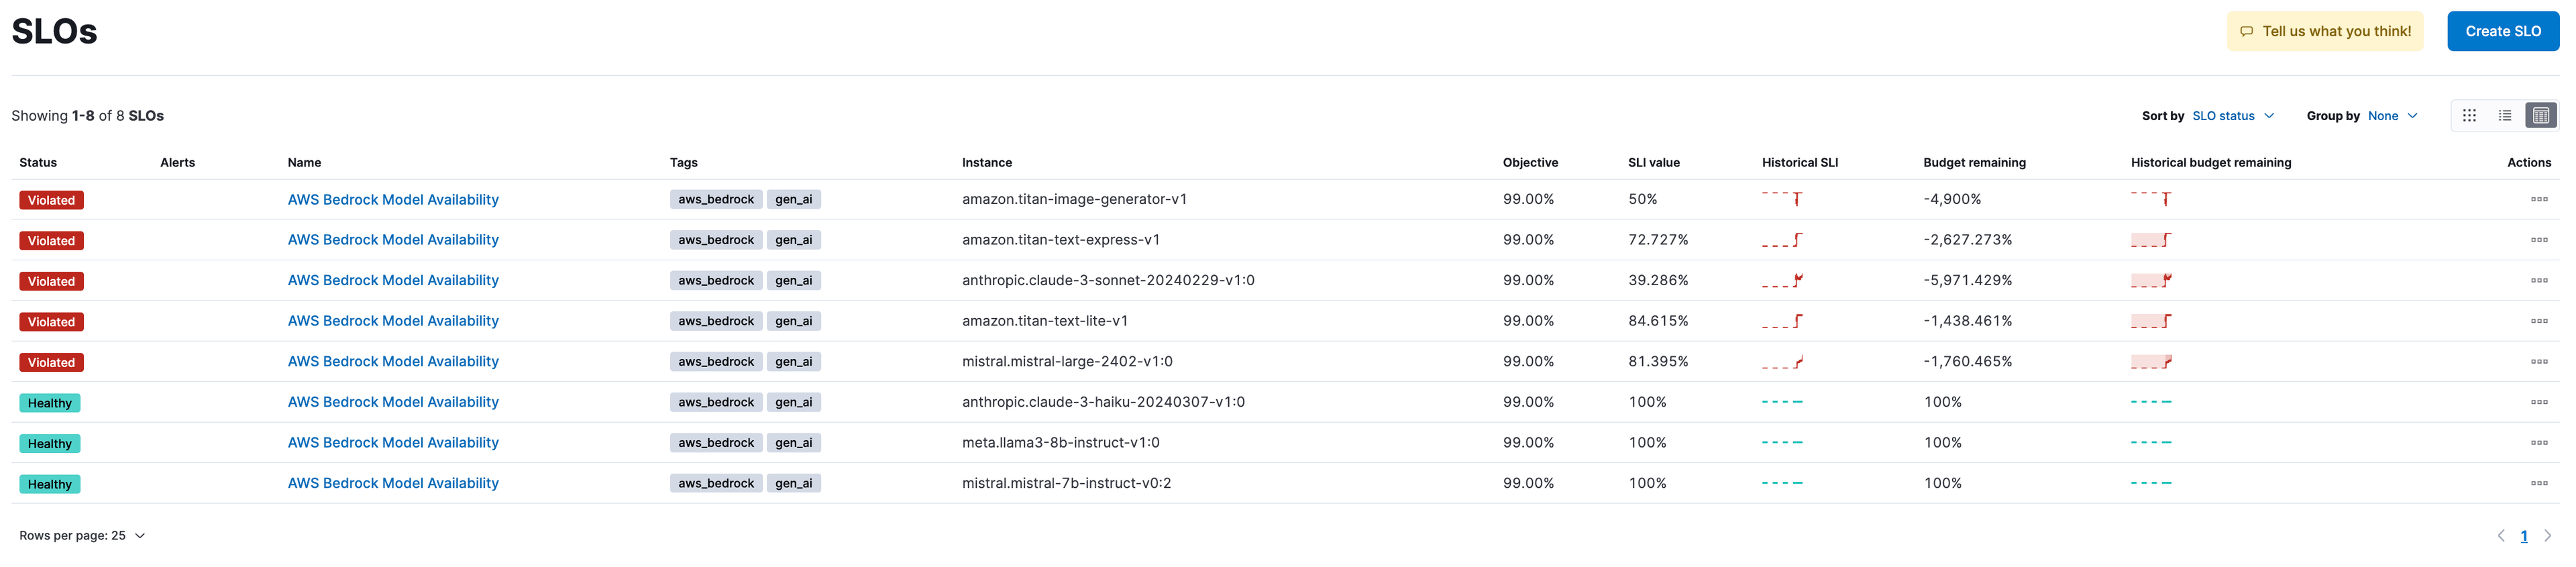Switch to card grid view
Viewport: 2576px width, 567px height.
tap(2468, 116)
